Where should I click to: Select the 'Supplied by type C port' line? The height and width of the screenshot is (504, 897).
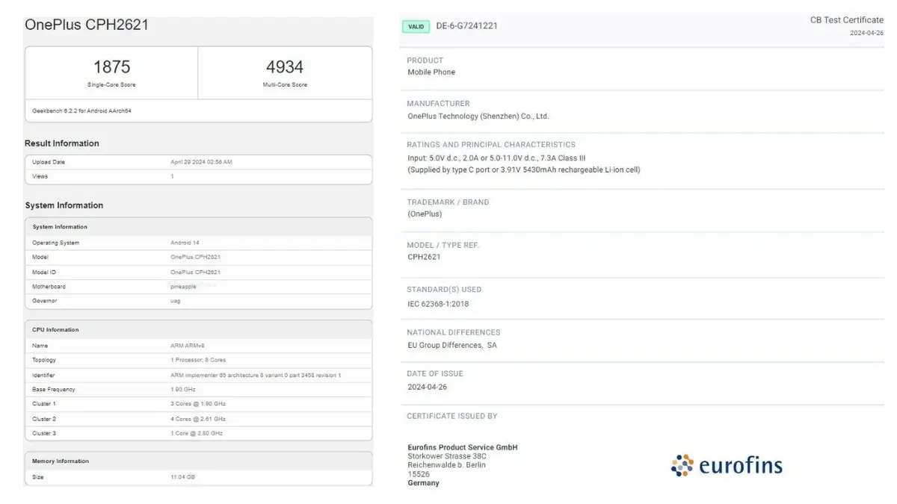click(x=524, y=170)
